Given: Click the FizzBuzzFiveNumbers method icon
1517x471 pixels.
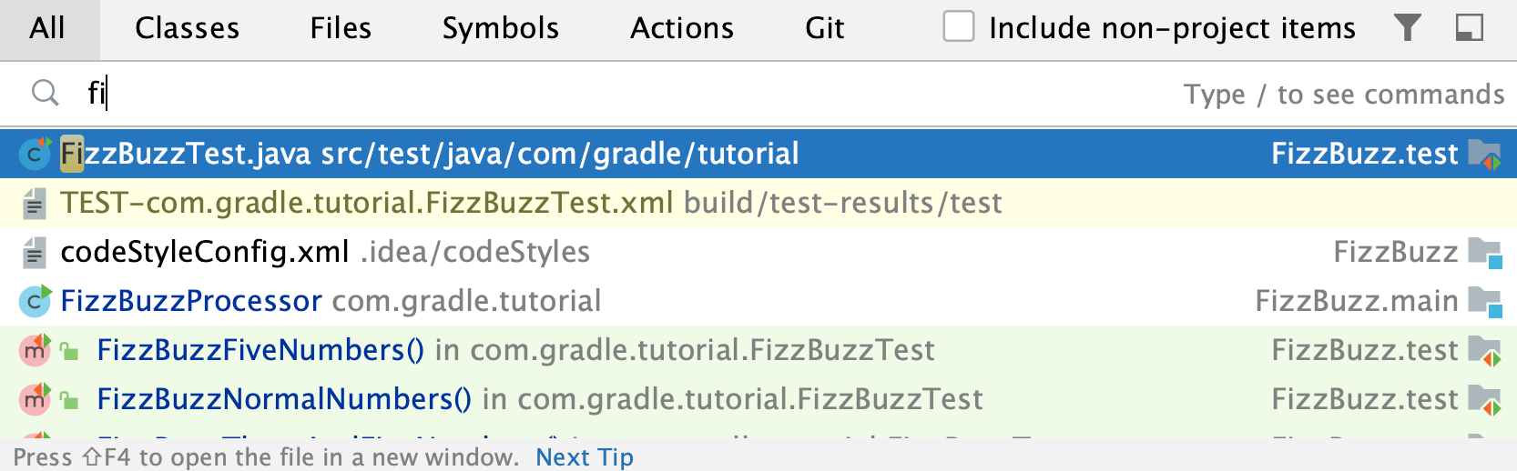Looking at the screenshot, I should (x=36, y=350).
